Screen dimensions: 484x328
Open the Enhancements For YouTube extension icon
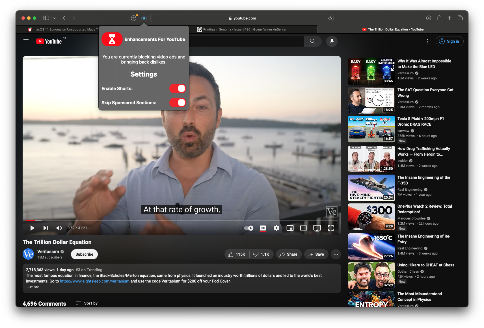144,18
